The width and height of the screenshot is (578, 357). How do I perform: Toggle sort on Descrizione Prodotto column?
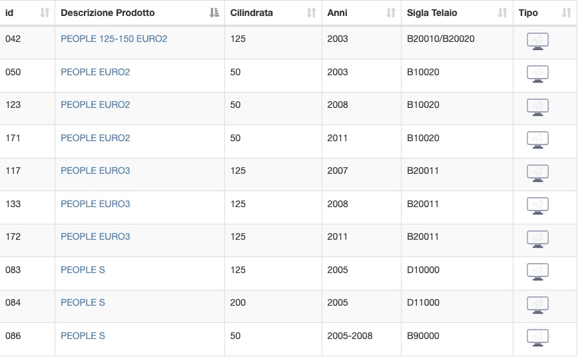tap(214, 13)
